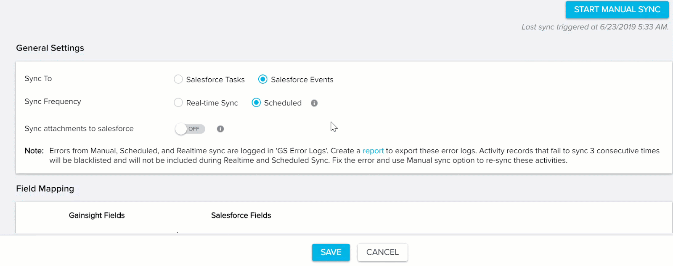Click the Gainsight Fields column header
Screen dimensions: 673x266
97,215
